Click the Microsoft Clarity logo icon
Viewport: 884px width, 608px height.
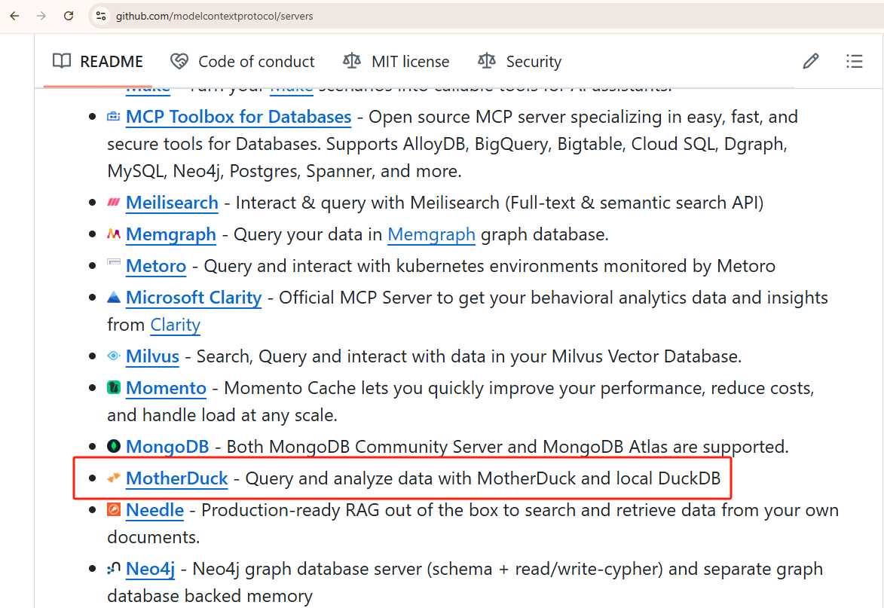coord(114,298)
